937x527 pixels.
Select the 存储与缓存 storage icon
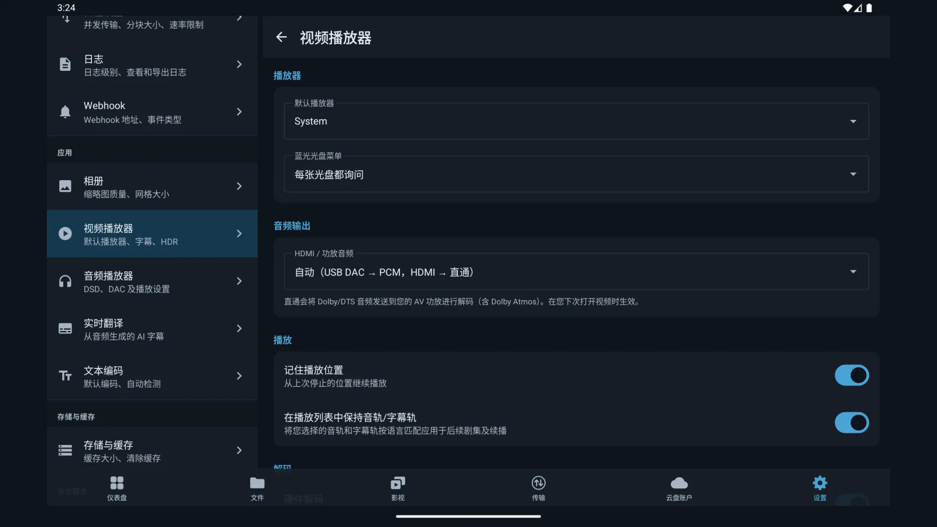65,450
